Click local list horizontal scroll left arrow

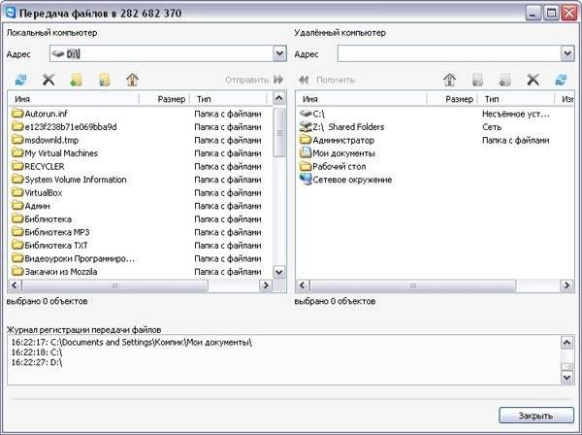click(15, 285)
